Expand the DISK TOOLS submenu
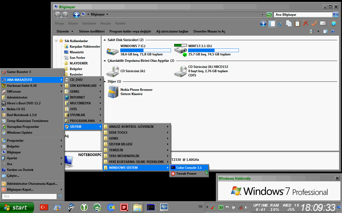This screenshot has height=213, width=342. 137,133
